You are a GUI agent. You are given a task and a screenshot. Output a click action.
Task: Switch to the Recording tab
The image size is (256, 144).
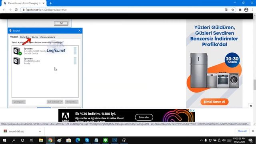click(x=25, y=37)
